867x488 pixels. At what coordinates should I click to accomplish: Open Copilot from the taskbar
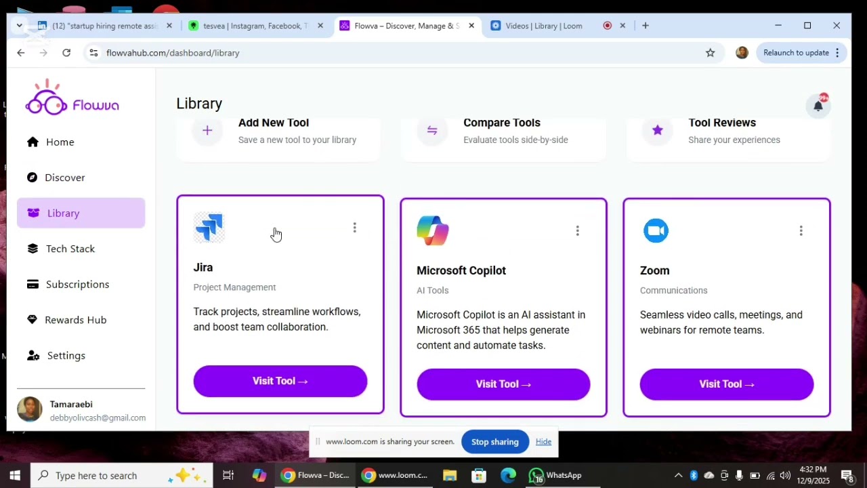point(259,475)
